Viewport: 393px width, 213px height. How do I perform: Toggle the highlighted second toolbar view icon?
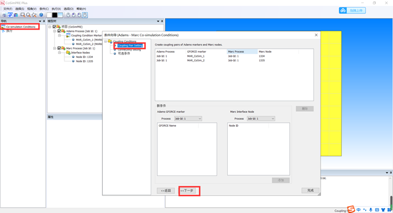coord(10,15)
